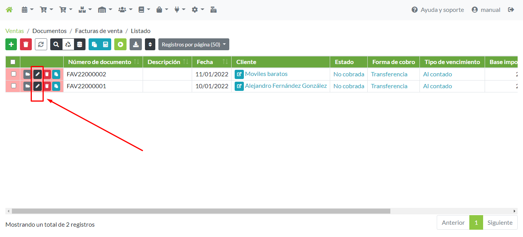Go to the Siguiente page
Viewport: 523px width, 237px height.
coord(500,223)
